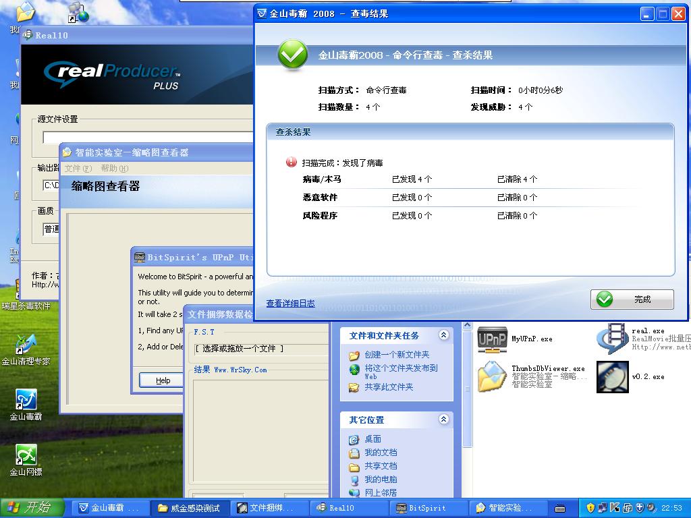Click the keyboard language bar icon
Screen dimensions: 691x518
tap(559, 509)
